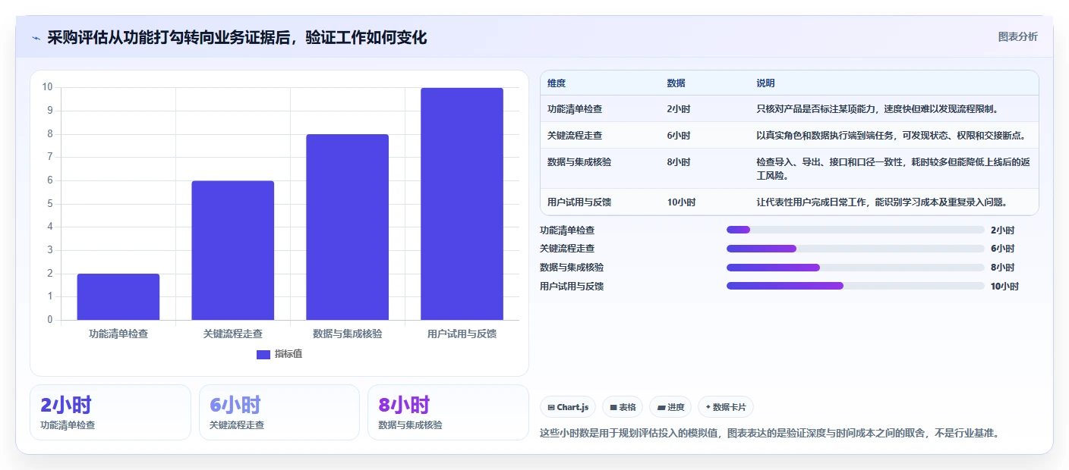
Task: Click 关键流程走查 label in progress list
Action: [x=567, y=249]
